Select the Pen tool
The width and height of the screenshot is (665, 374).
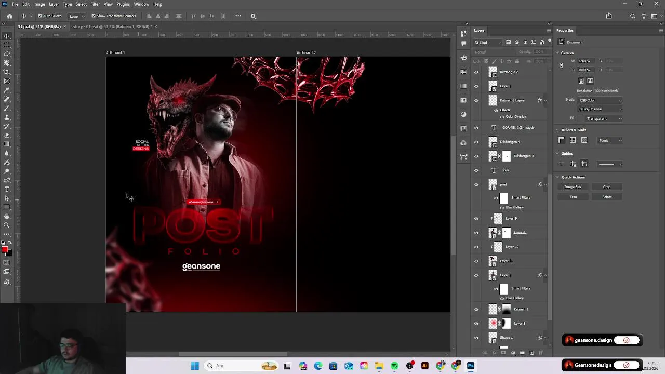7,180
